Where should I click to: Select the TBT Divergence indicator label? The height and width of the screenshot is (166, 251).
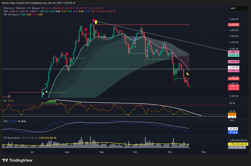pos(10,15)
